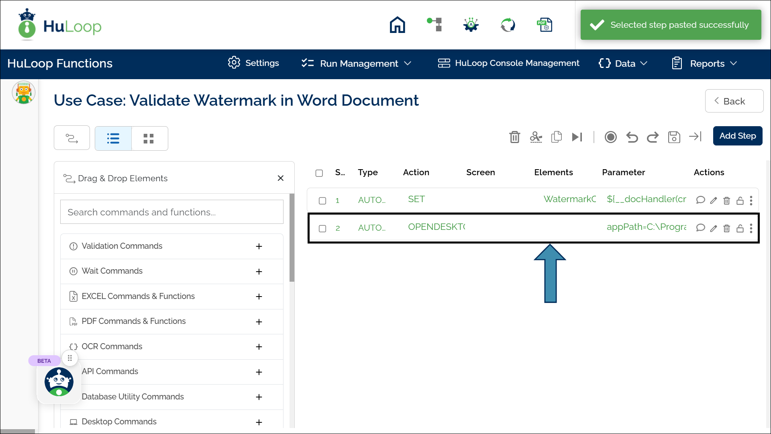Expand Validation Commands section

tap(259, 246)
